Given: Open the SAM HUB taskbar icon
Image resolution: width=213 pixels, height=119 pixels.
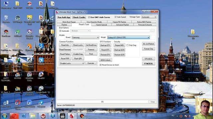Looking at the screenshot, I should click(x=63, y=116).
